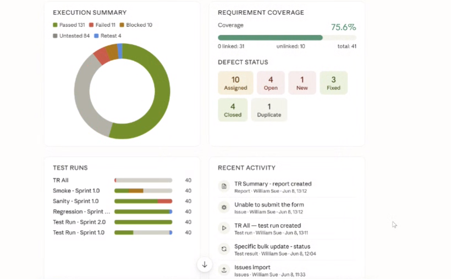Click the report document icon beside TR Summary
451x279 pixels.
(224, 186)
